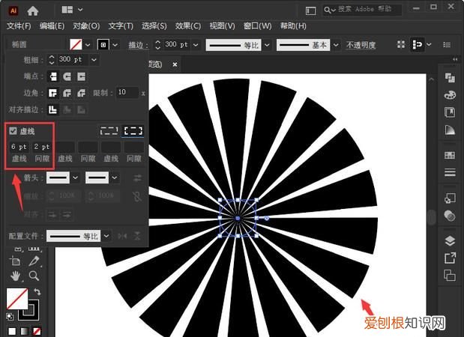Select the Eyedropper tool
This screenshot has width=464, height=337.
pos(34,261)
